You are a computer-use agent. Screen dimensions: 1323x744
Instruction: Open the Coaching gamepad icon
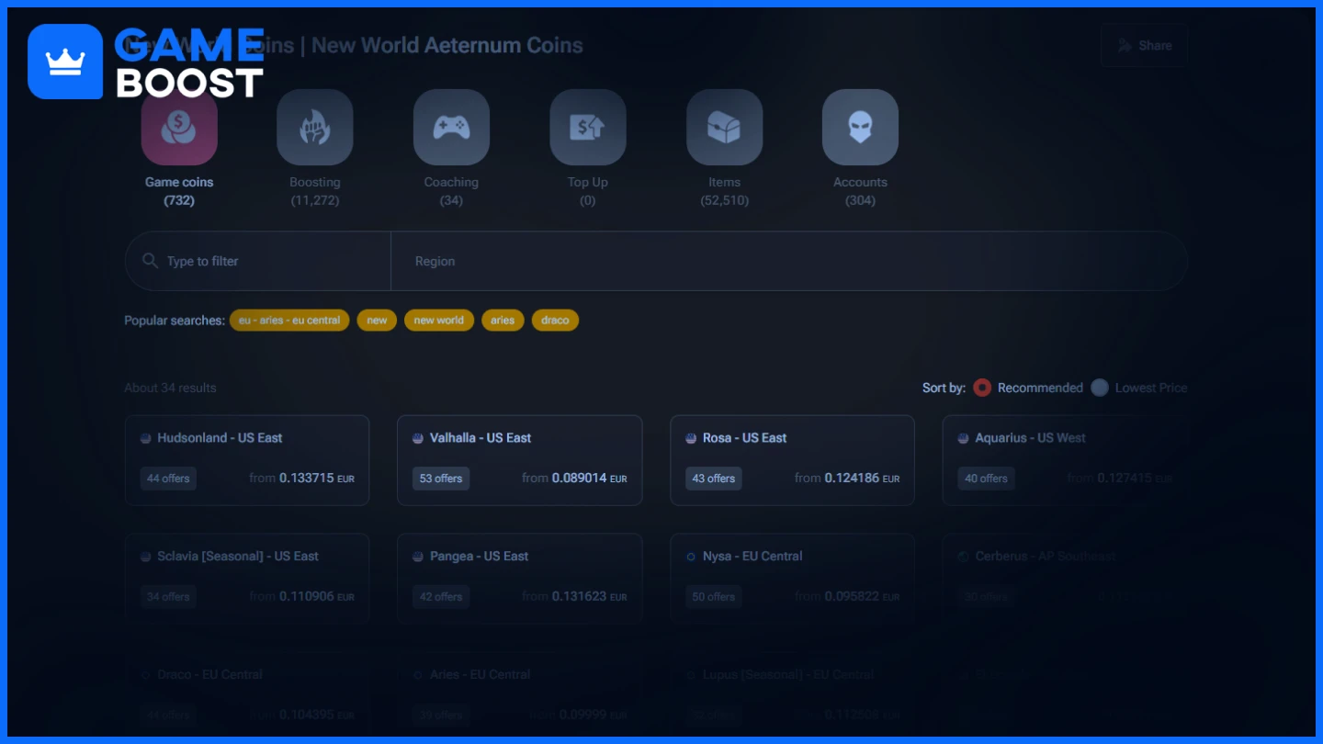[451, 127]
